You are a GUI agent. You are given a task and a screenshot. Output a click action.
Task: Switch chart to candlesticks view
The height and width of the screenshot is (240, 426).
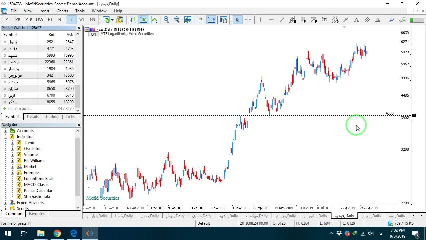(x=143, y=20)
